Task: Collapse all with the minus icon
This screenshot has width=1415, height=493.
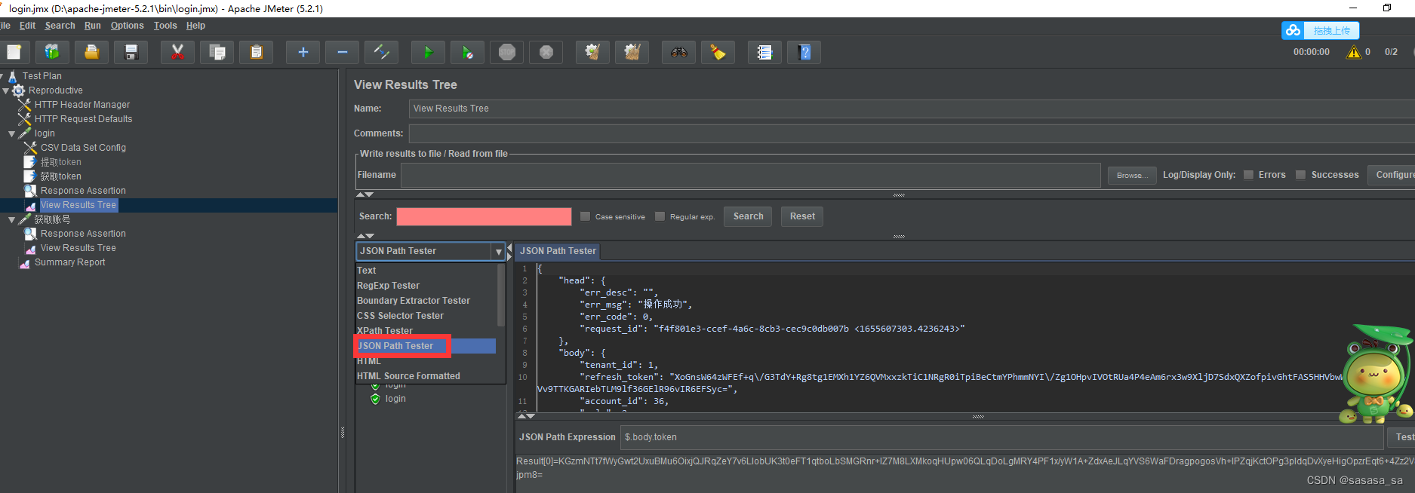Action: click(x=343, y=52)
